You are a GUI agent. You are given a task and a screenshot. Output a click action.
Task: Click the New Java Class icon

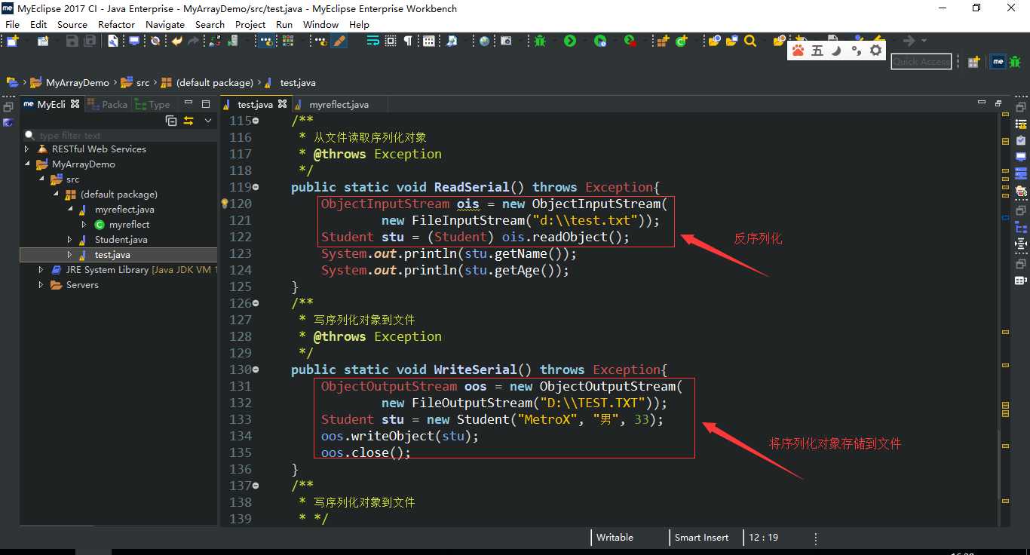681,41
